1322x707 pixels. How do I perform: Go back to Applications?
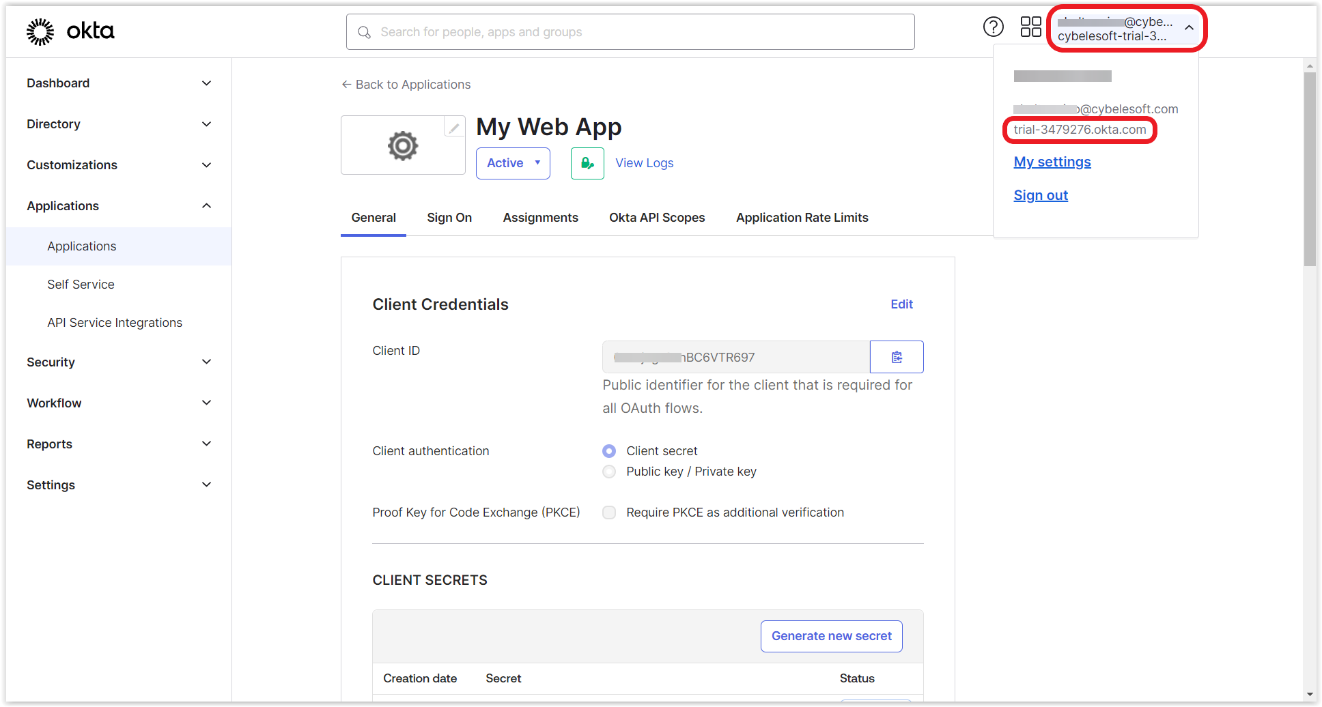(x=406, y=85)
